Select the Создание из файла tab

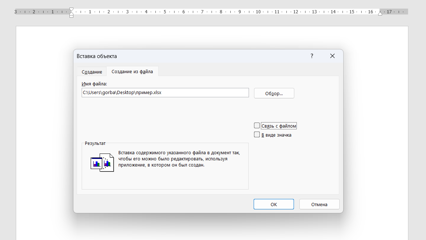132,72
